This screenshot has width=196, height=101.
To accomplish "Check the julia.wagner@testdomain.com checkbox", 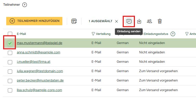I will [x=10, y=72].
